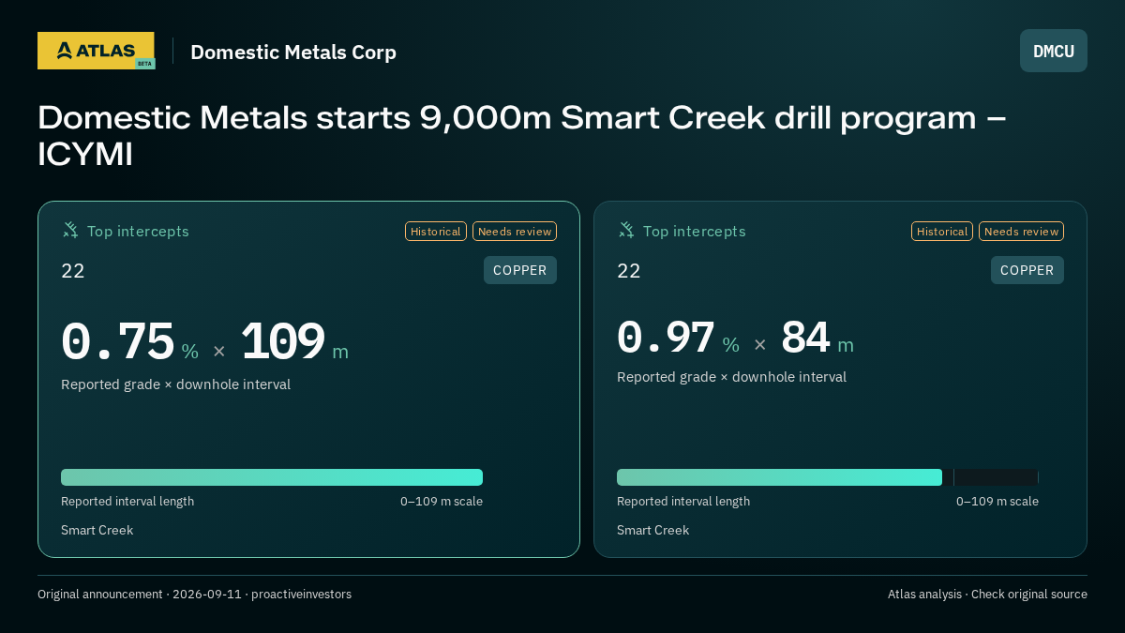Image resolution: width=1125 pixels, height=633 pixels.
Task: Click the Smart Creek label in the 0.75% card
Action: 97,530
